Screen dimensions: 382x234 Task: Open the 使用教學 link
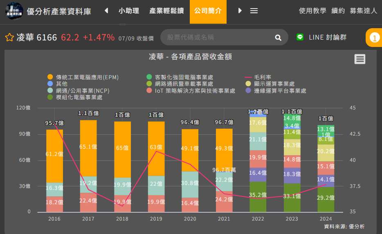point(312,11)
